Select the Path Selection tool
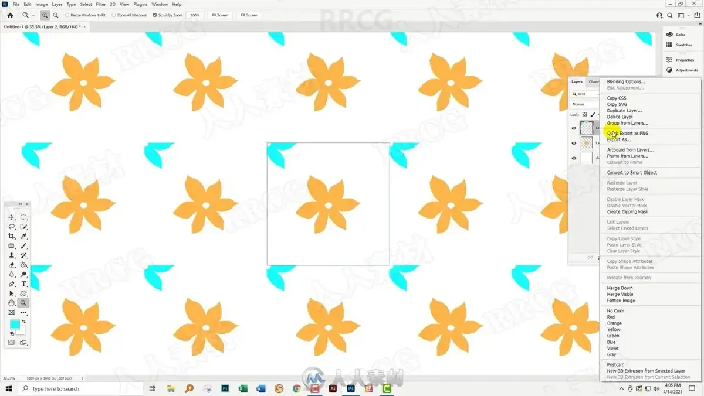Viewport: 704px width, 396px height. click(x=11, y=293)
